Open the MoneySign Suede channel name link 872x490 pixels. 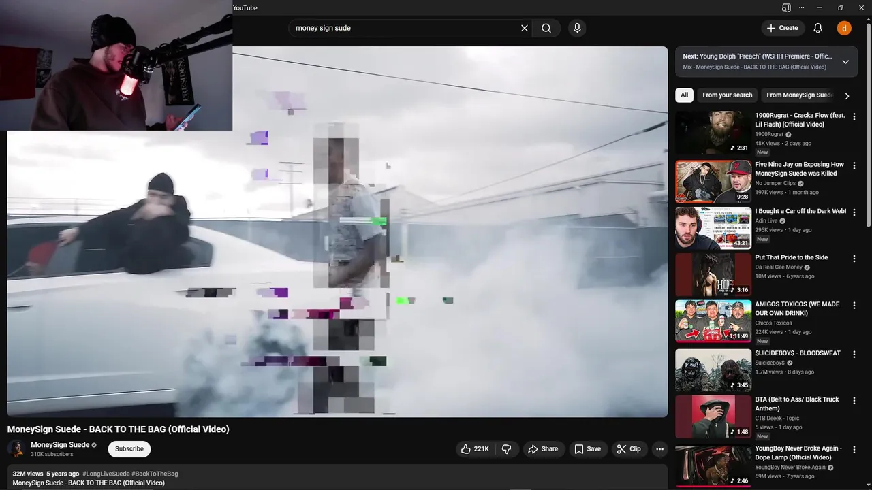click(60, 445)
